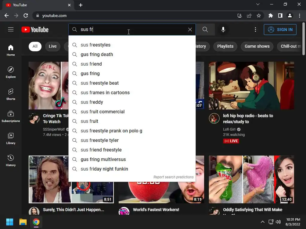This screenshot has width=306, height=229.
Task: Open the Cringe Tik Tok video thumbnail
Action: point(49,86)
